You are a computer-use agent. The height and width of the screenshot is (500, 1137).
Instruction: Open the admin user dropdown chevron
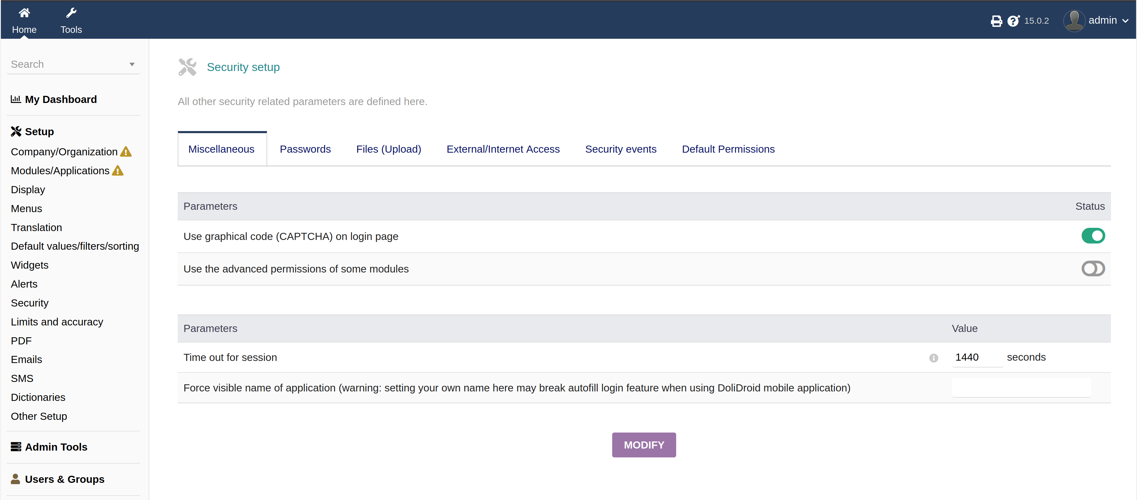1125,21
